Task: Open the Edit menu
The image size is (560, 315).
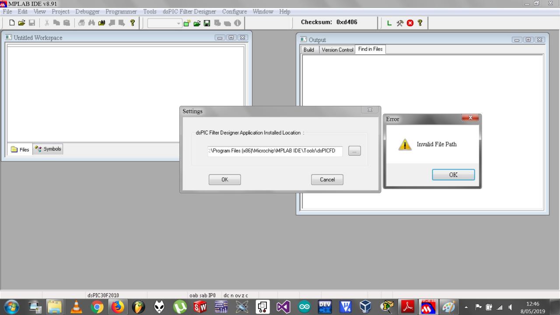Action: pyautogui.click(x=22, y=11)
